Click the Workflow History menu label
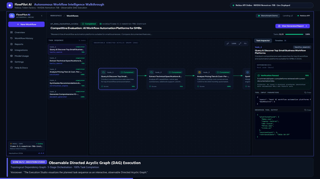This screenshot has width=320, height=179. pos(24,38)
